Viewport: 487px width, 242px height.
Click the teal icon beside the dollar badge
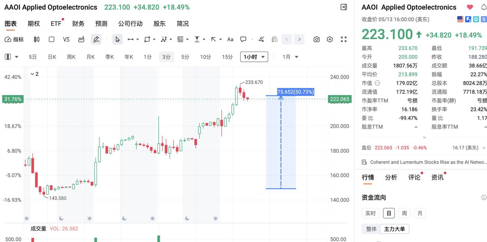click(476, 19)
